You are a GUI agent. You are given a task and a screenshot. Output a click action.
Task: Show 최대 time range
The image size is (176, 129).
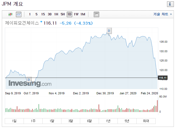point(146,121)
